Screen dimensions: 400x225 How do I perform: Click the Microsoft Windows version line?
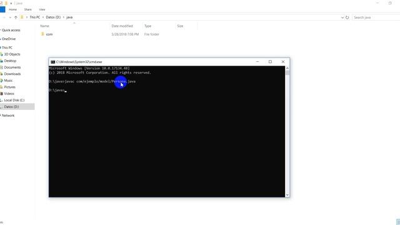click(x=89, y=68)
